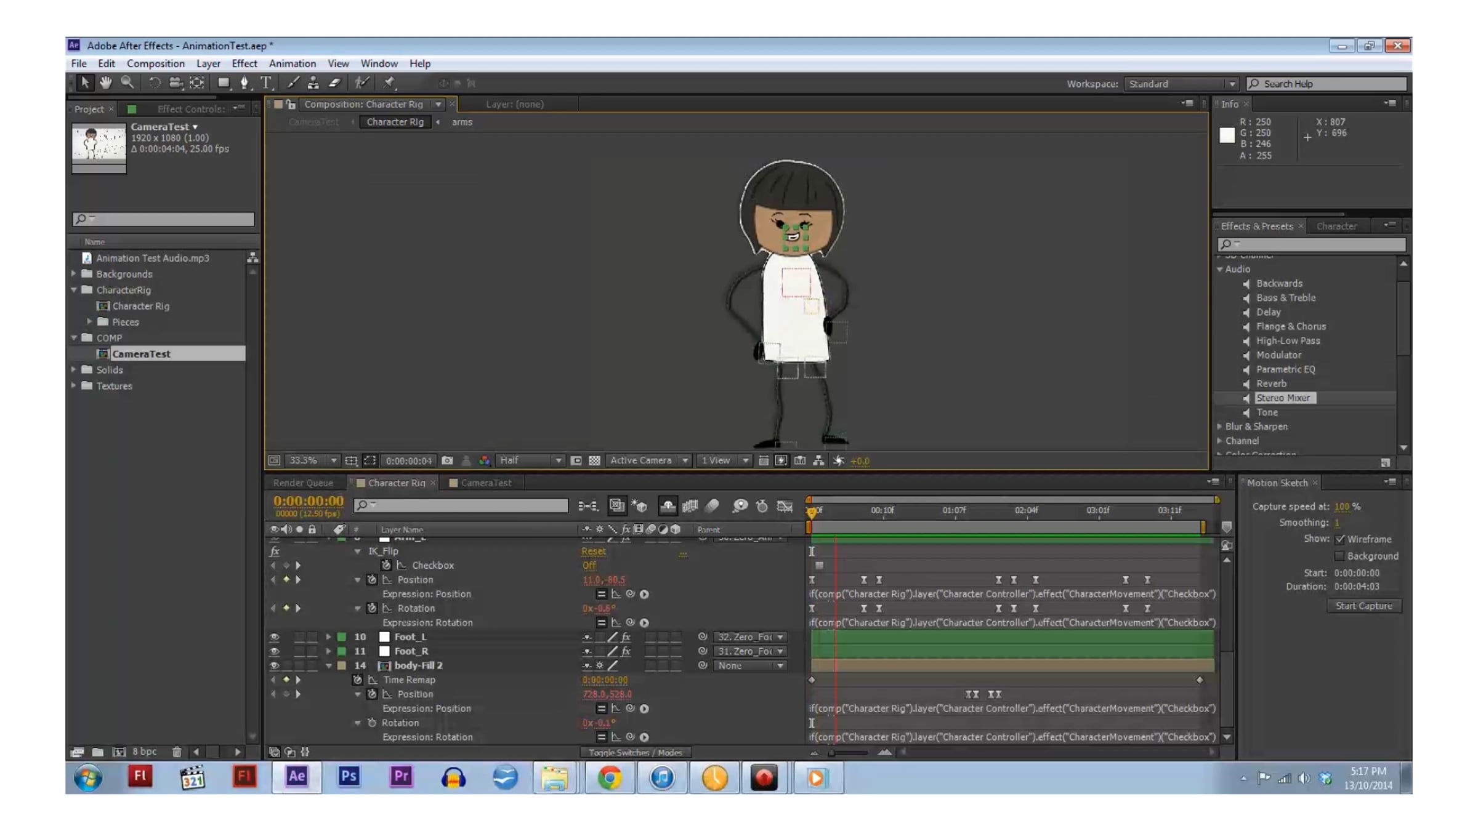
Task: Open the Workspace Standard dropdown
Action: click(x=1181, y=84)
